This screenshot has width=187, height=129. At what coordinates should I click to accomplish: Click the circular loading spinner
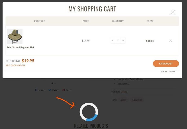point(89,112)
